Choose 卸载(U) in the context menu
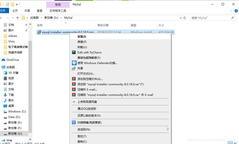This screenshot has width=239, height=144. point(120,47)
